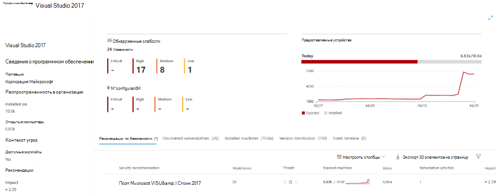Click the Active status cell
Screen dimensions: 496x196
[x=387, y=182]
